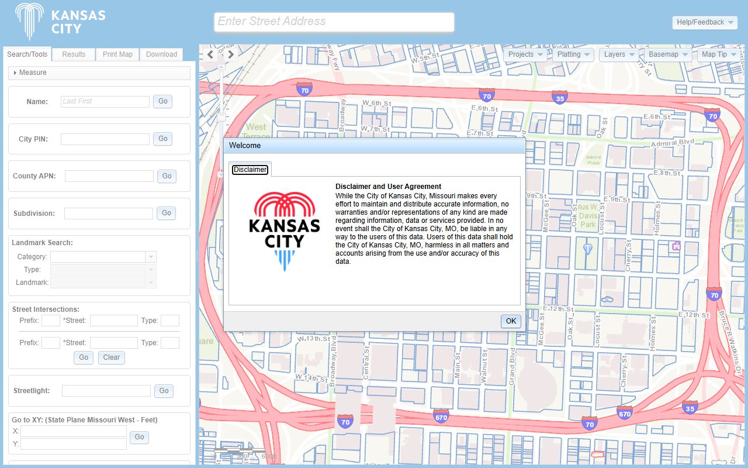Click the first intersection Type field
The height and width of the screenshot is (468, 748).
pos(170,321)
